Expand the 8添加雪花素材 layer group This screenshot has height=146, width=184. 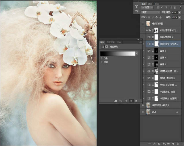pos(147,30)
